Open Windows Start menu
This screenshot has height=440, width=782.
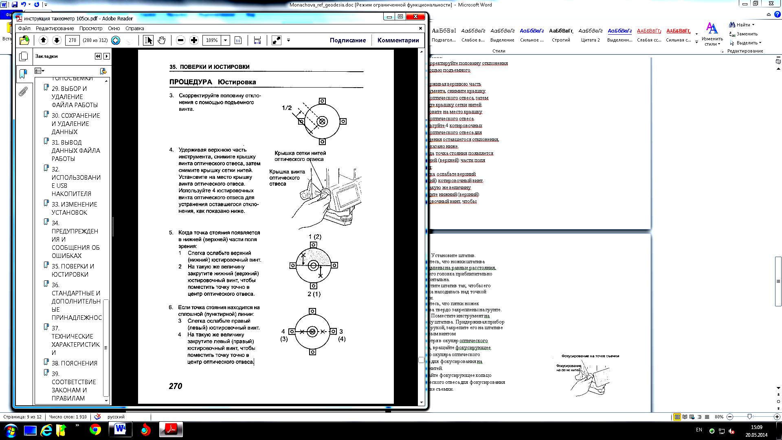(x=11, y=430)
